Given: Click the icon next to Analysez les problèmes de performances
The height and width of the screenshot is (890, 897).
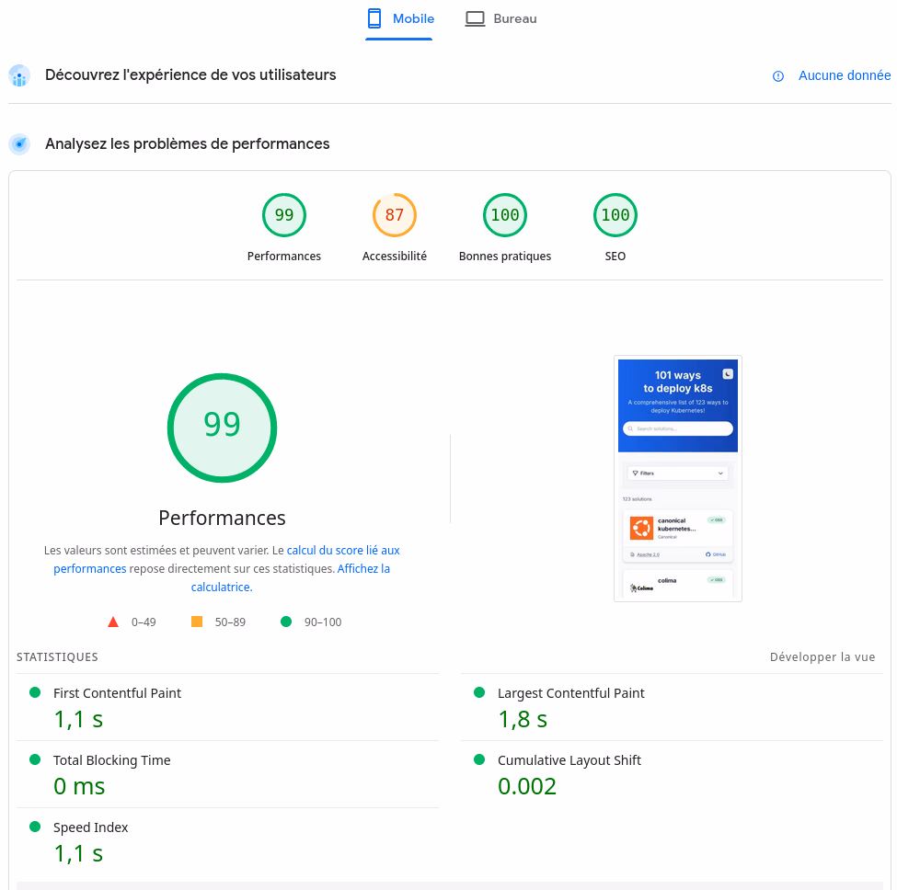Looking at the screenshot, I should 19,143.
